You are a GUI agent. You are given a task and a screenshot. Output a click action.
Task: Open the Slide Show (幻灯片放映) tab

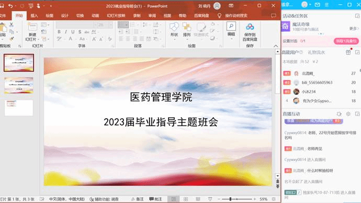116,15
